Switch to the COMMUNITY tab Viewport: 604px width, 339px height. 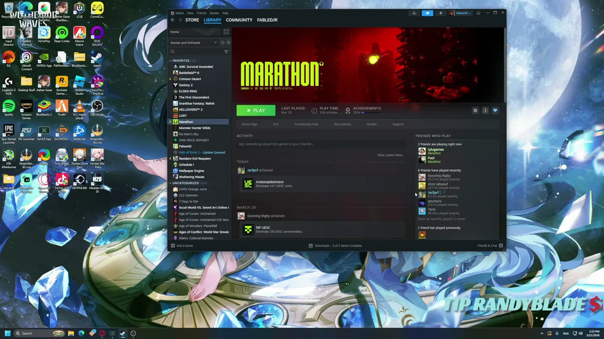click(x=239, y=20)
